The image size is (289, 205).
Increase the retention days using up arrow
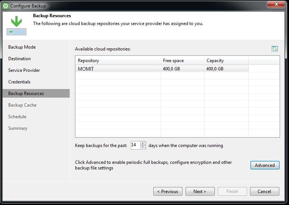143,143
